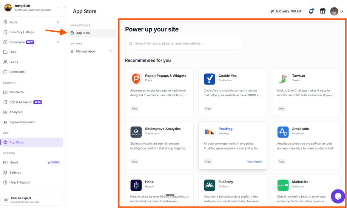The image size is (347, 208).
Task: Click the Heap.io subtitle text
Action: click(x=150, y=186)
